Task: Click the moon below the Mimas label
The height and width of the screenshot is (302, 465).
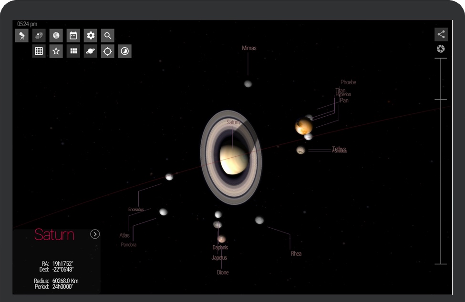Action: pyautogui.click(x=248, y=84)
